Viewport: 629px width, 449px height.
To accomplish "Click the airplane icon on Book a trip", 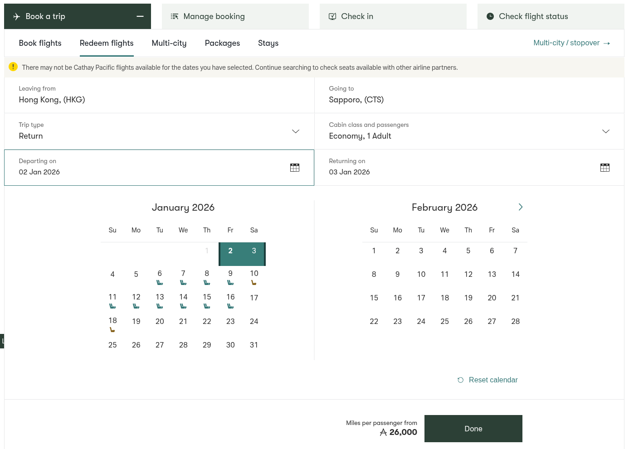I will coord(17,16).
